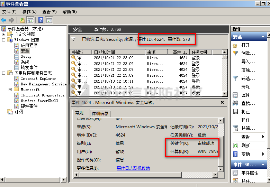Screen dimensions: 270x187
Task: Select 事件查看器 (本地) root node
Action: tap(25, 29)
